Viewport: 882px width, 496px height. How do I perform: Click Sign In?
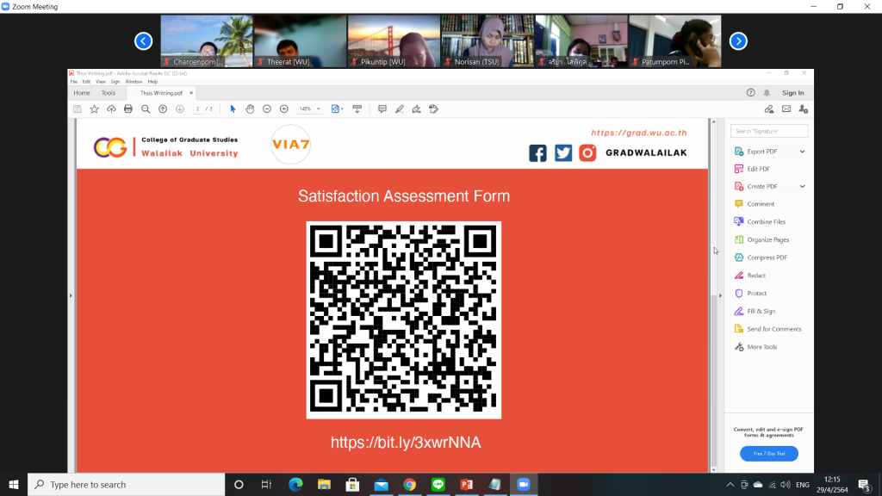click(792, 93)
